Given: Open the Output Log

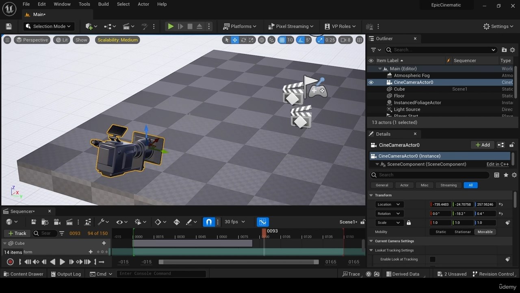Looking at the screenshot, I should coord(66,274).
